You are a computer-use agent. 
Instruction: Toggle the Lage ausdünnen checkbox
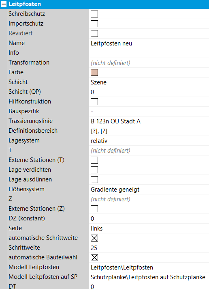(94, 180)
